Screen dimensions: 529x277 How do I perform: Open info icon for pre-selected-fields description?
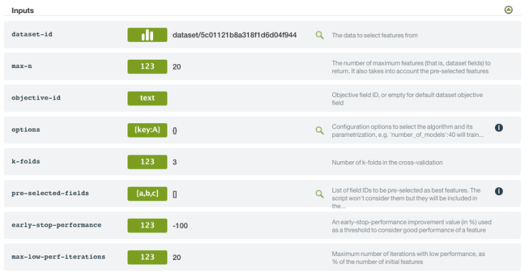(498, 191)
